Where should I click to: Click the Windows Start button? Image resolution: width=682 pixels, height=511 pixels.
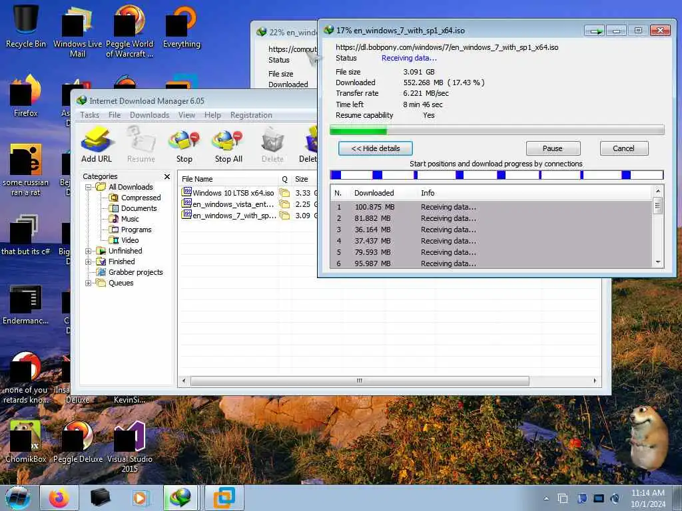18,498
